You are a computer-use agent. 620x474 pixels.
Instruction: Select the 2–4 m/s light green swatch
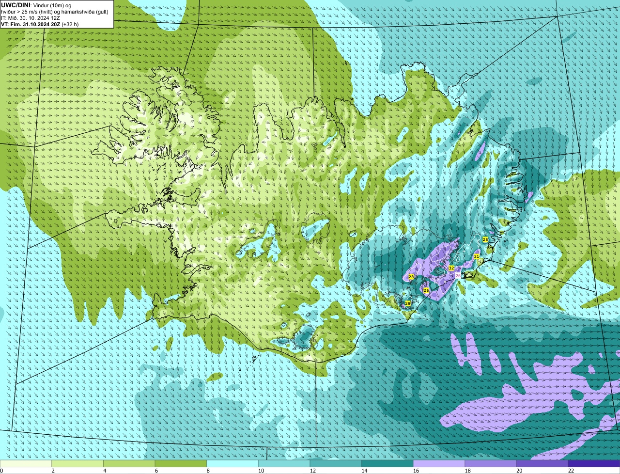click(77, 463)
